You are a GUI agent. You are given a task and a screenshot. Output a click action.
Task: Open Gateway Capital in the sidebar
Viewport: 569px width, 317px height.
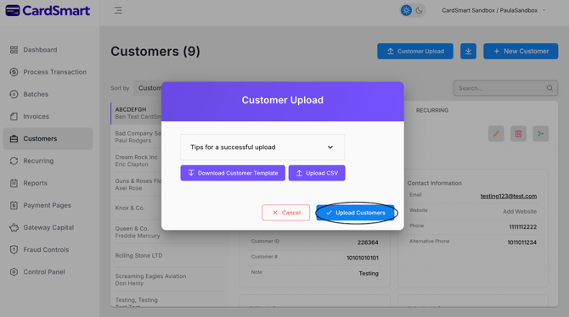tap(48, 227)
